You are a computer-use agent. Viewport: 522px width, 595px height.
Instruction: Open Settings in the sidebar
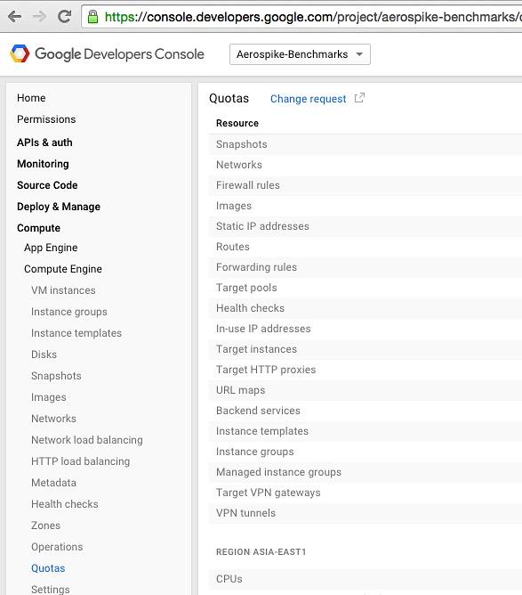(x=51, y=590)
